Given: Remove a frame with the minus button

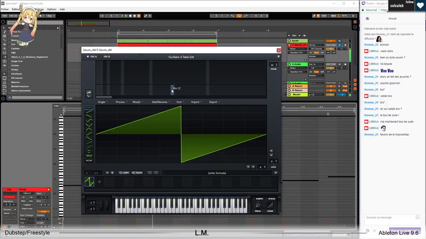Looking at the screenshot, I should (107, 173).
